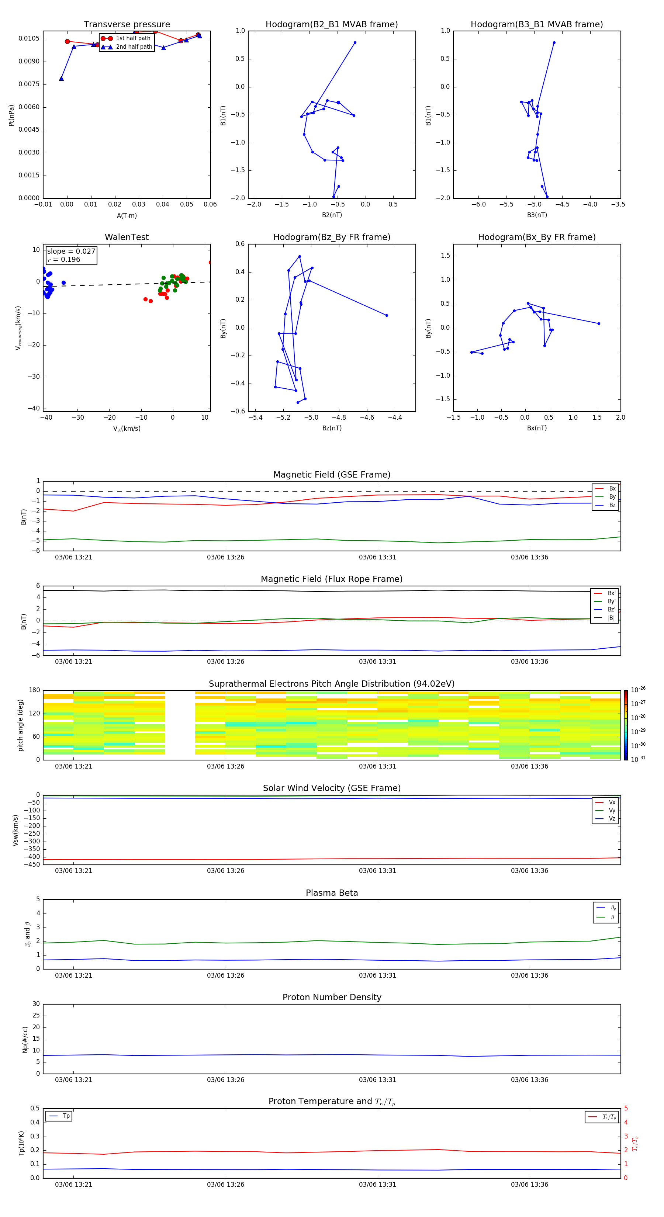The image size is (664, 1217).
Task: Click '03/06 13:26' tick under Flux Rope panel
Action: [225, 661]
